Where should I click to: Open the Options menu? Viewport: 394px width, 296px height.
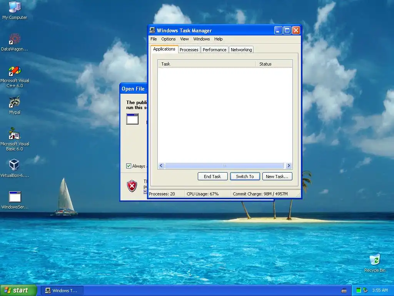point(169,39)
